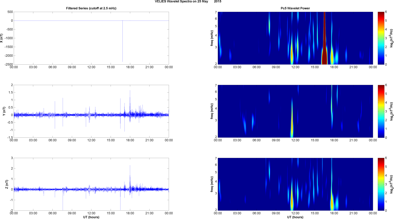Click the "-2500" tick label on the X plot
394x219 pixels.
(8, 64)
